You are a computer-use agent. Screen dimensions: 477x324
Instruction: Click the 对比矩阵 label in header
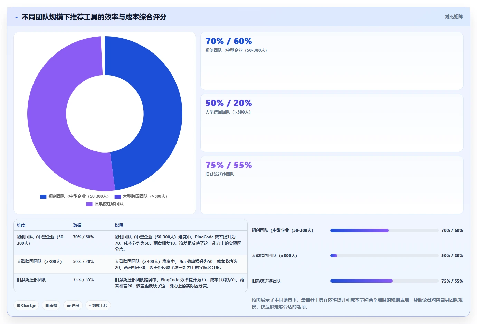click(x=454, y=17)
